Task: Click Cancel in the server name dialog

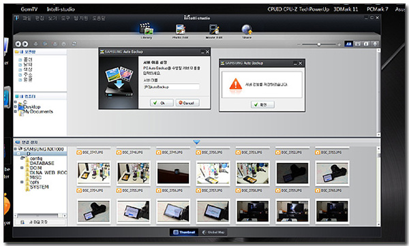Action: pyautogui.click(x=187, y=103)
